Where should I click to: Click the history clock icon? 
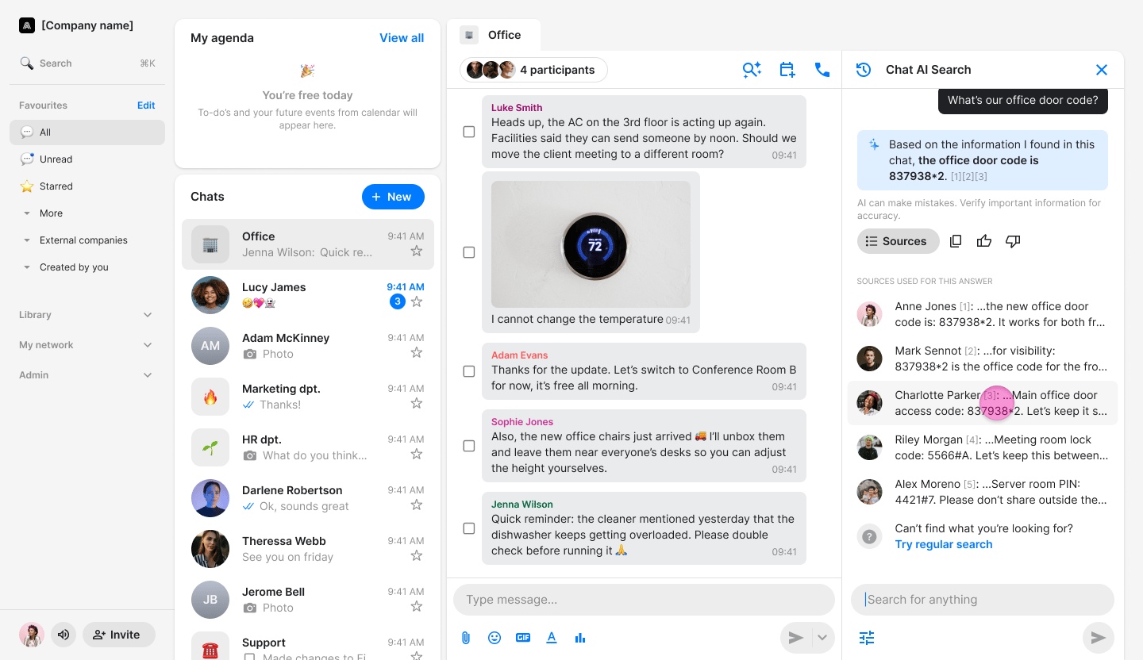(864, 70)
